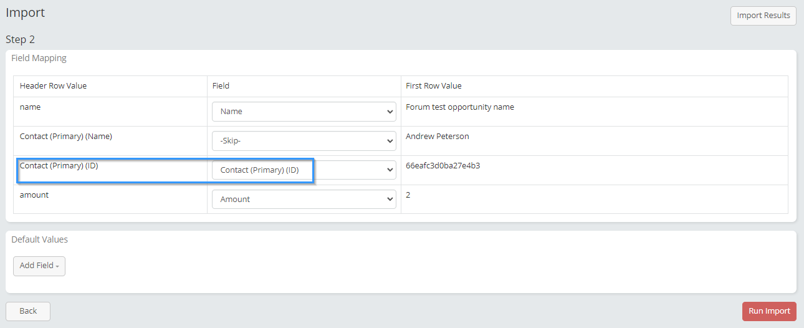Viewport: 804px width, 328px height.
Task: Click the 'name' header row cell
Action: coord(30,107)
